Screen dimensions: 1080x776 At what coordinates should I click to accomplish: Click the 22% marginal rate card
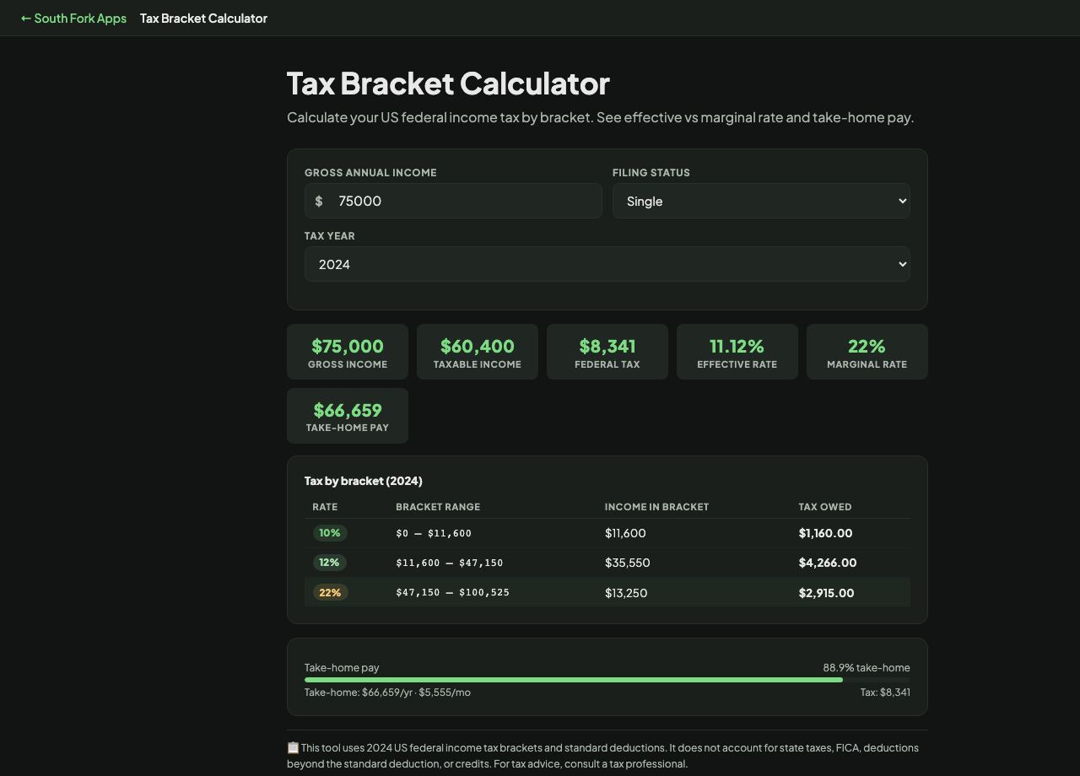[x=867, y=352]
